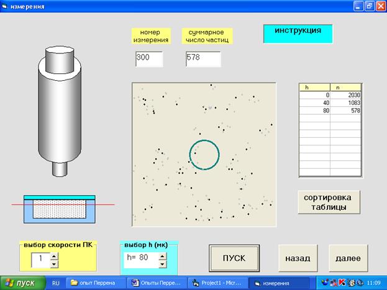Select table cell h value 40
This screenshot has height=290, width=387.
click(315, 102)
